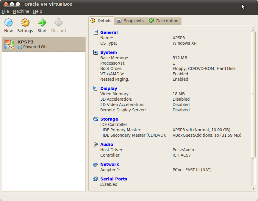258x201 pixels.
Task: Open VM Settings via the gear icon
Action: 25,22
